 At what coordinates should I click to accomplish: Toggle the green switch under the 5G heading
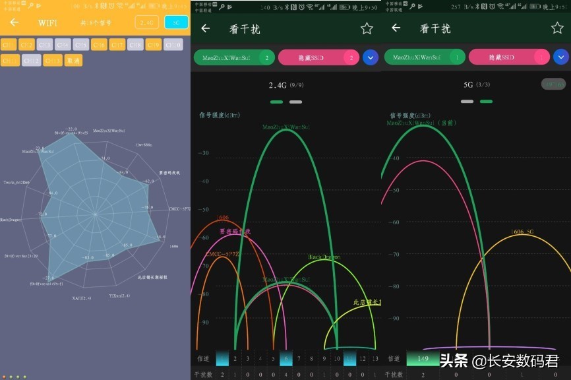(x=487, y=102)
